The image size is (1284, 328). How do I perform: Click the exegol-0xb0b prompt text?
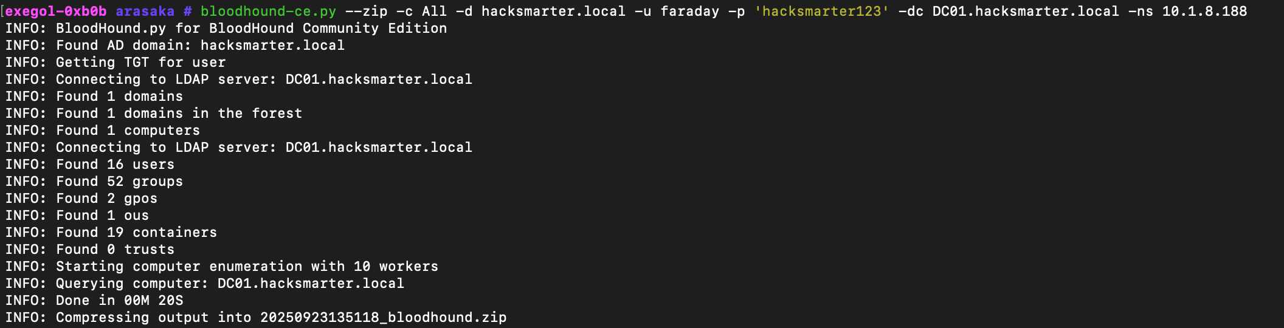56,12
